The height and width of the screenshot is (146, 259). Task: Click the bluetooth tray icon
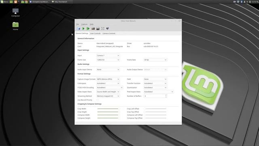click(x=242, y=2)
